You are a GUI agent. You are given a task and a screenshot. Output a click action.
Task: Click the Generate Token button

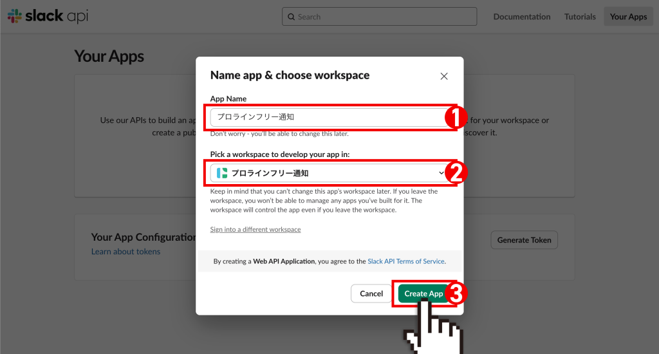point(524,240)
